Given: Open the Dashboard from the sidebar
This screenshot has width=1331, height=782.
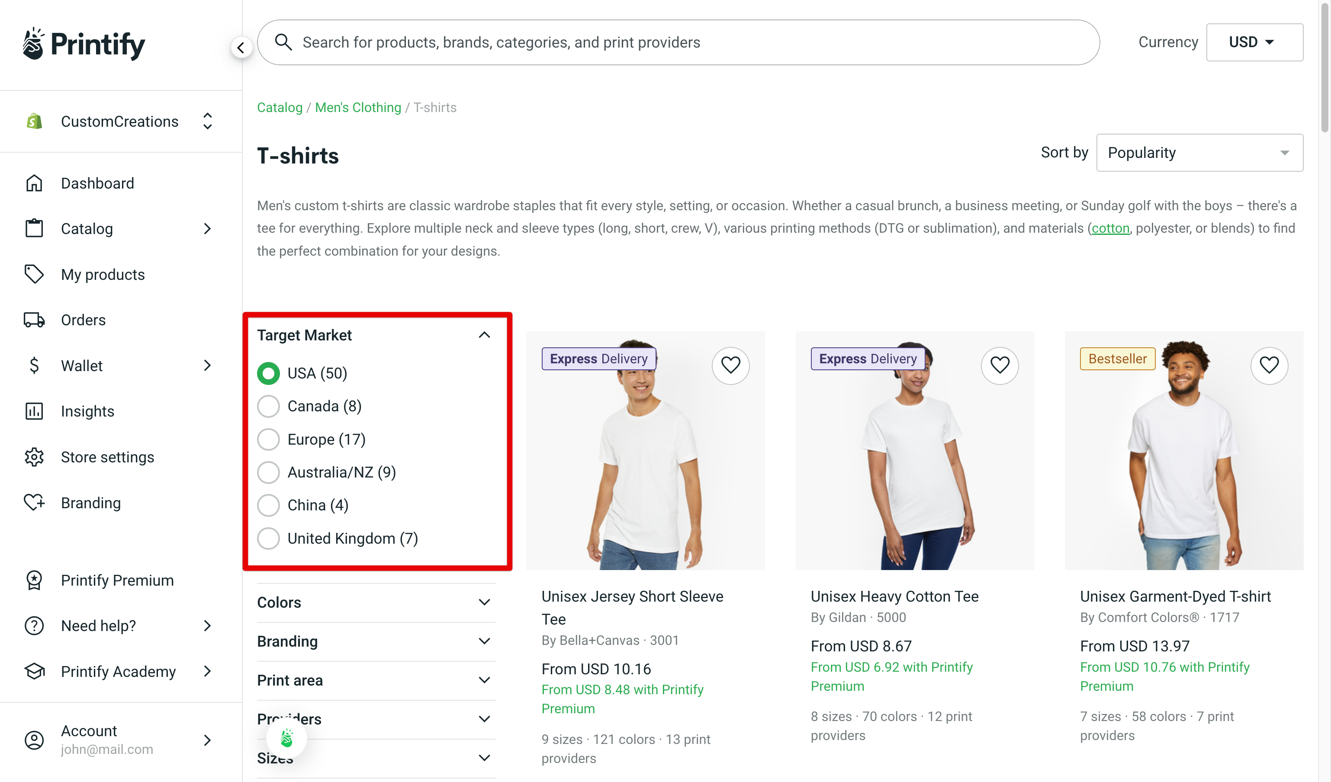Looking at the screenshot, I should point(97,183).
